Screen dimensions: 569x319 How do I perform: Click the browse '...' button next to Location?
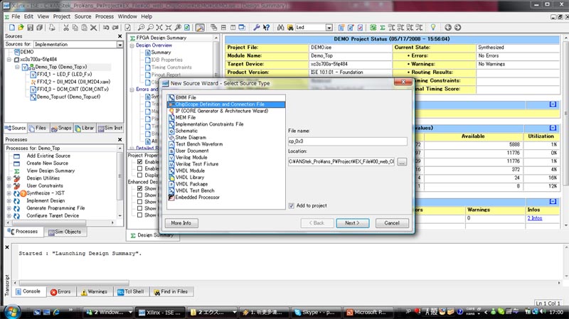[x=402, y=162]
